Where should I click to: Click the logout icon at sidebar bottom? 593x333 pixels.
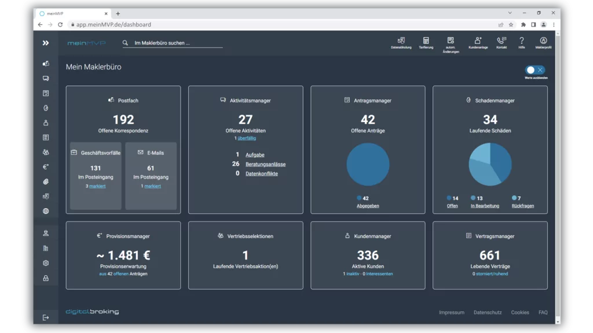point(46,317)
